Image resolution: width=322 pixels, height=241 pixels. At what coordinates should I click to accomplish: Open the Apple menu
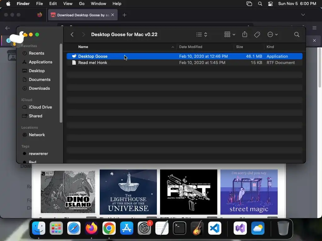(8, 4)
